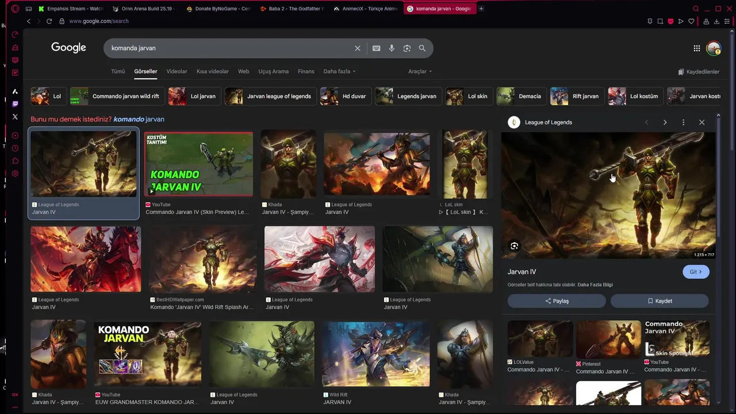Search the preview image with Lens icon
The height and width of the screenshot is (414, 736).
pyautogui.click(x=515, y=246)
